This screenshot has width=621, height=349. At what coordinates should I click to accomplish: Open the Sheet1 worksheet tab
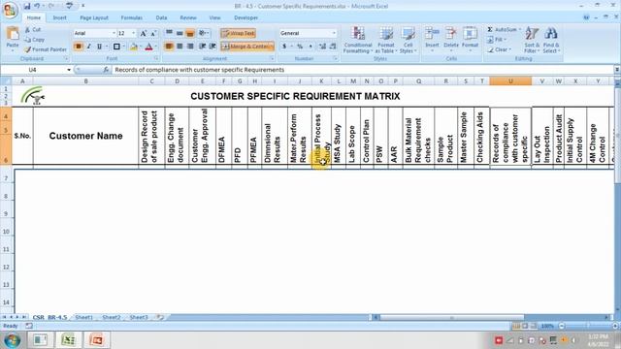[x=84, y=317]
